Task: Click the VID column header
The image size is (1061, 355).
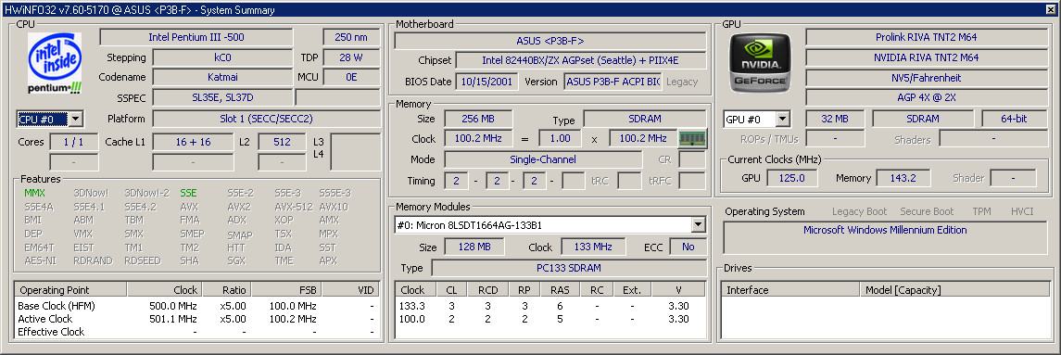Action: (350, 290)
